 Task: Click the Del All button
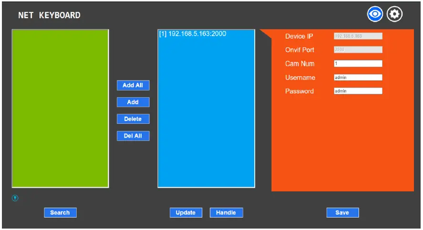point(133,136)
